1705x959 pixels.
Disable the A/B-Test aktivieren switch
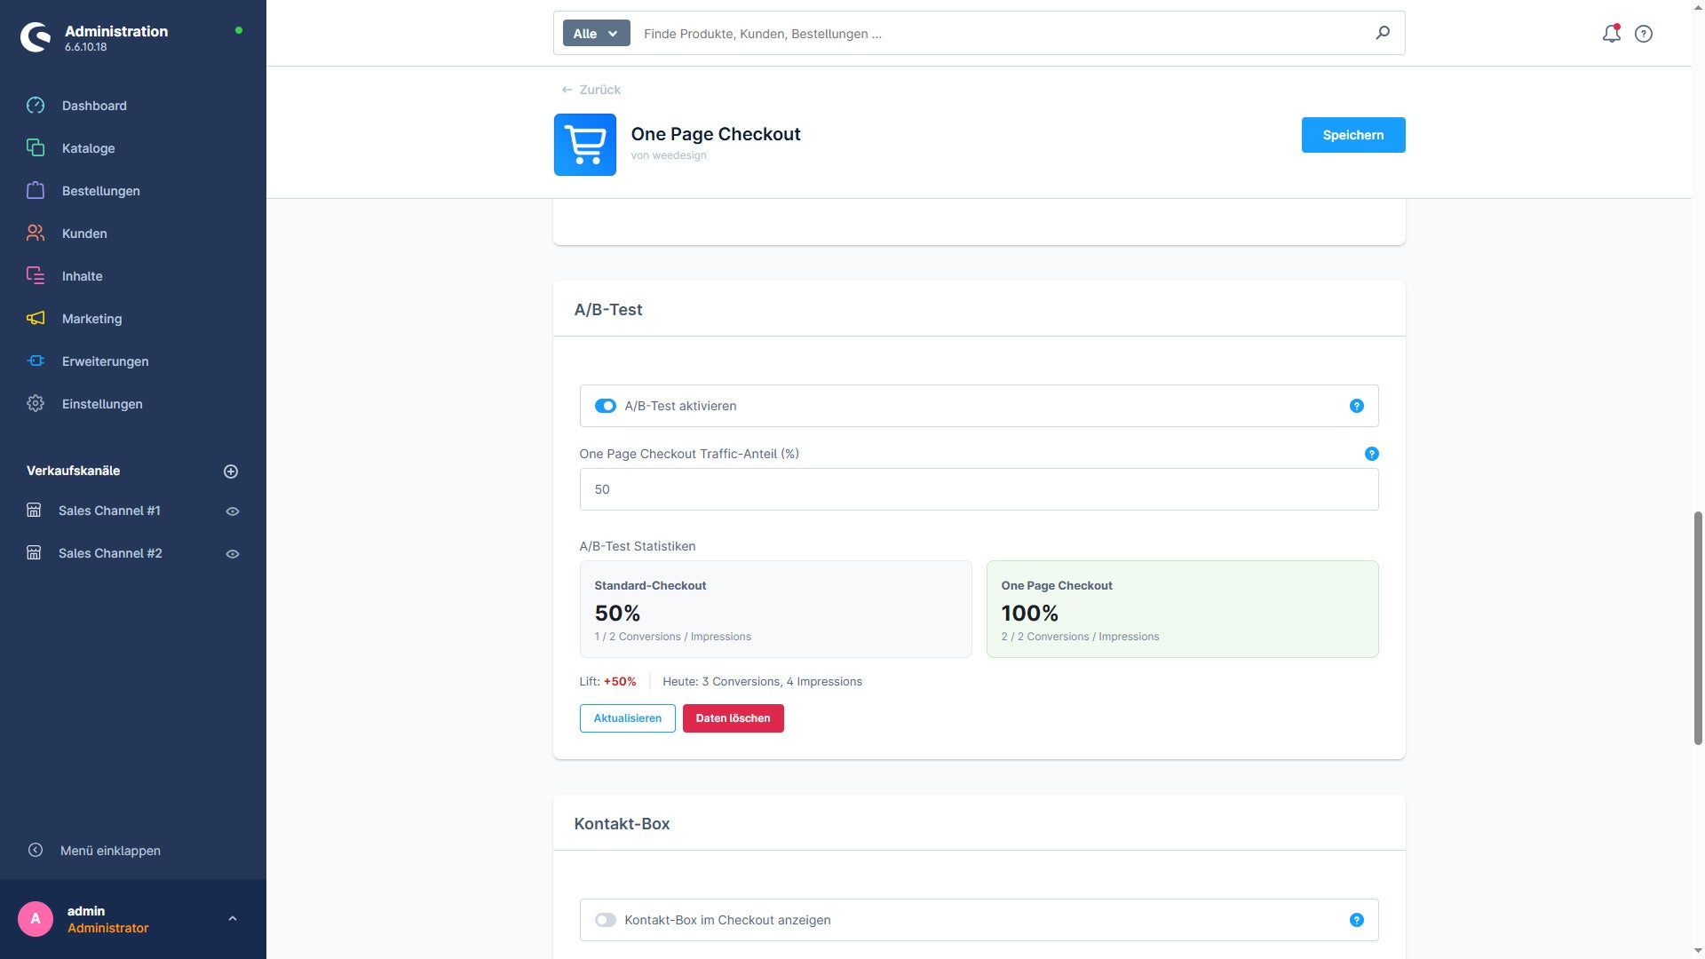[x=606, y=406]
